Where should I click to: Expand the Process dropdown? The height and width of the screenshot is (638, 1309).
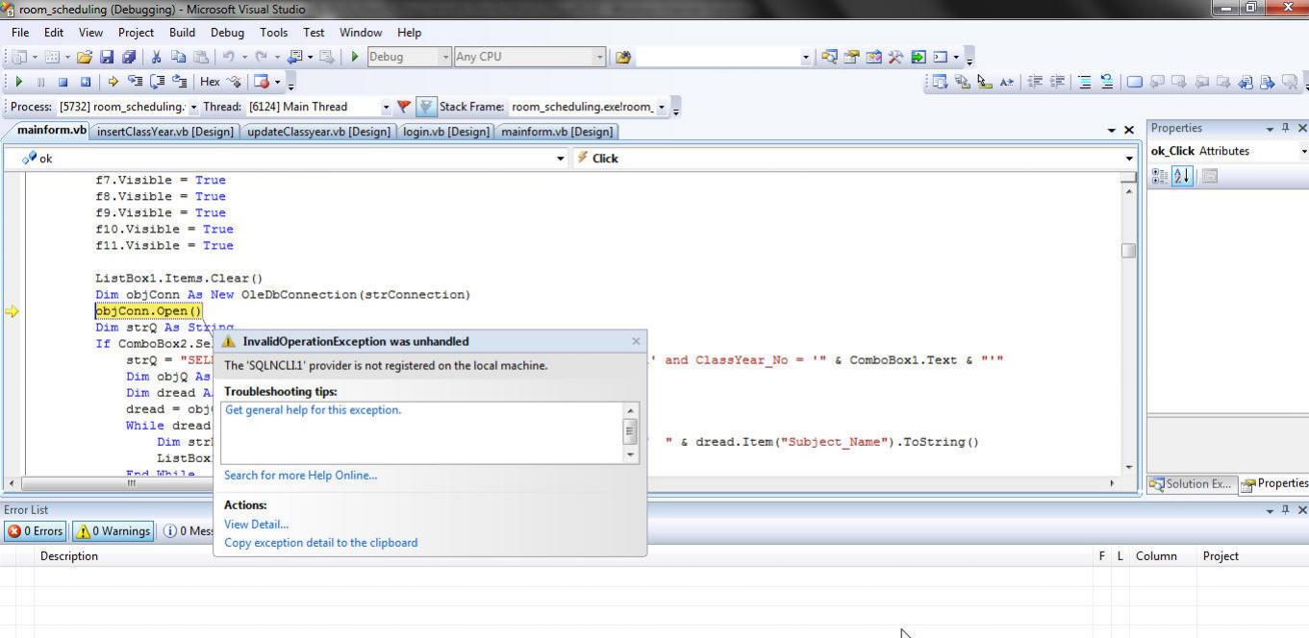[193, 107]
